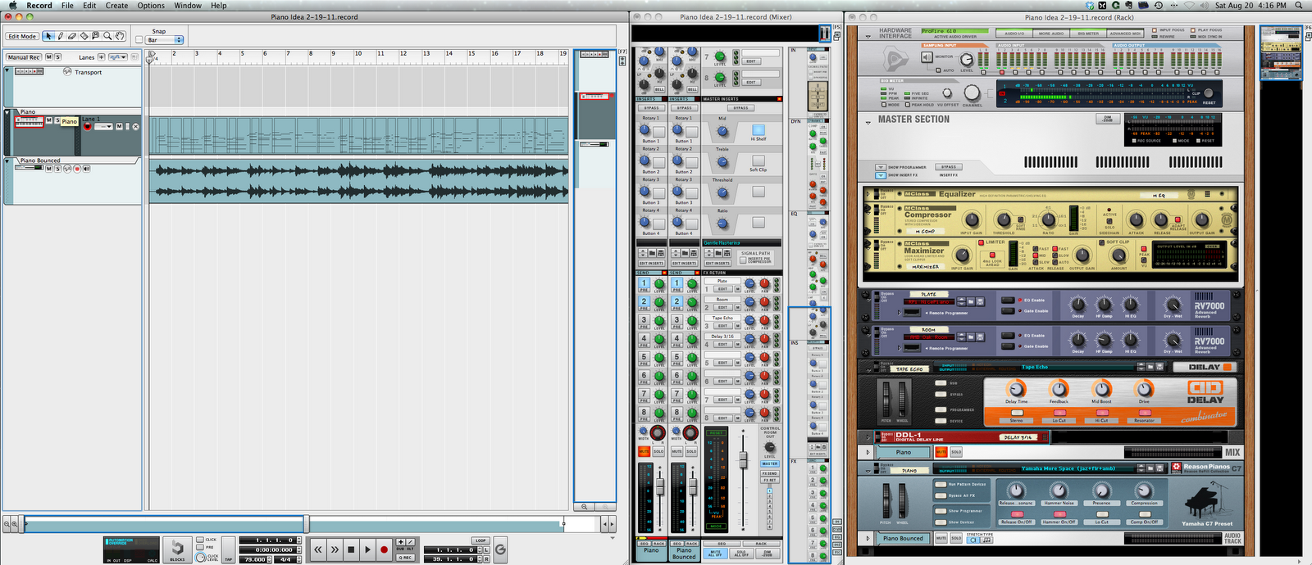The width and height of the screenshot is (1312, 565).
Task: Click the new dub plus icon
Action: click(x=401, y=541)
